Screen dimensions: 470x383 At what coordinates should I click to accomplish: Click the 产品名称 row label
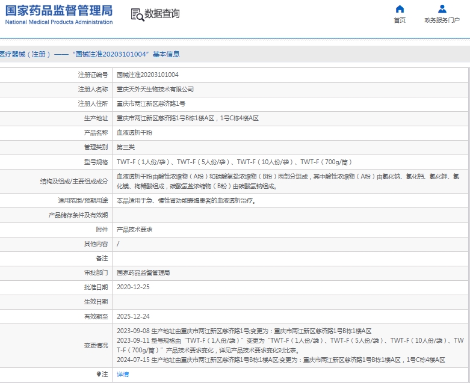pos(96,133)
